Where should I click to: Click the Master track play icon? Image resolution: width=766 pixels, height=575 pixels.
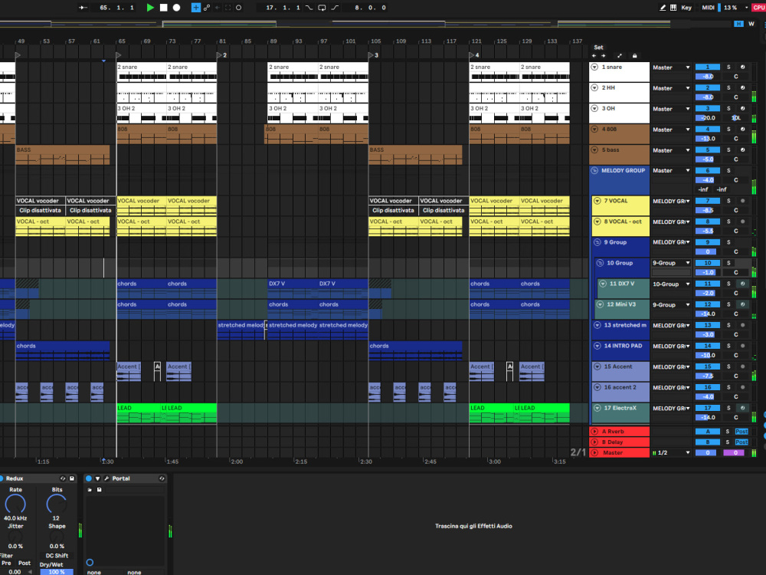click(x=594, y=453)
